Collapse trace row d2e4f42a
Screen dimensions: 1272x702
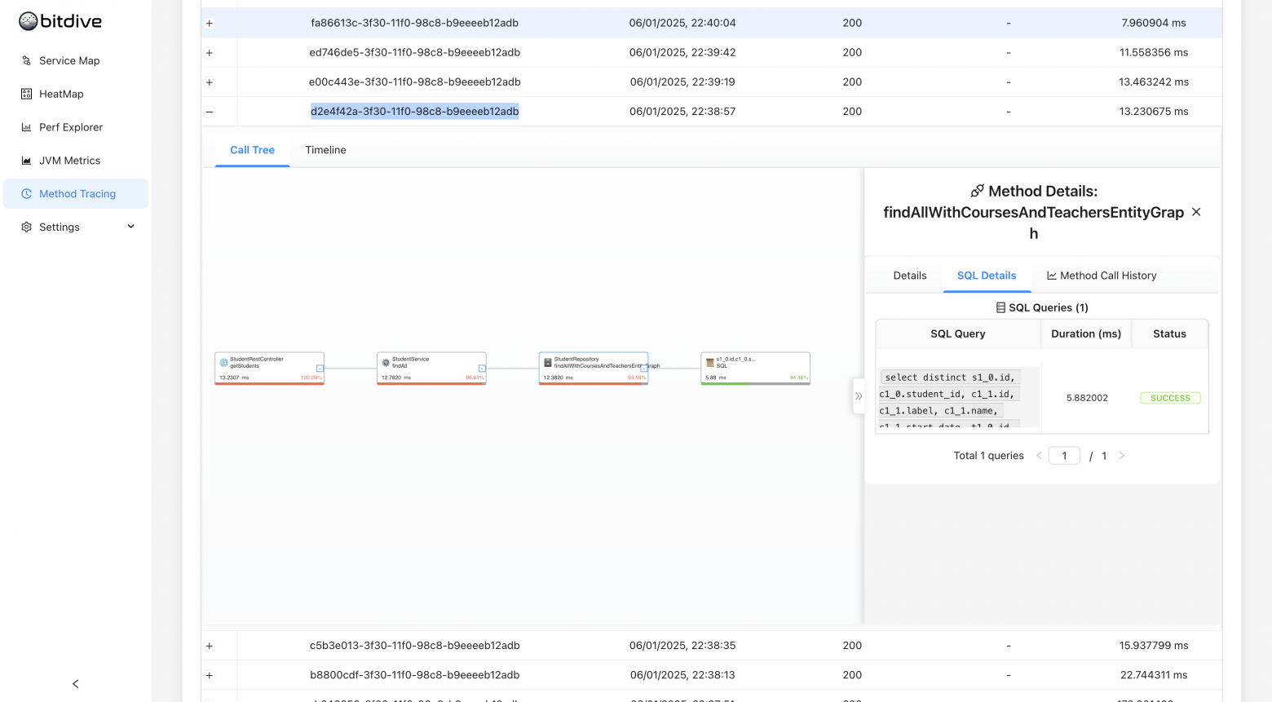point(210,112)
